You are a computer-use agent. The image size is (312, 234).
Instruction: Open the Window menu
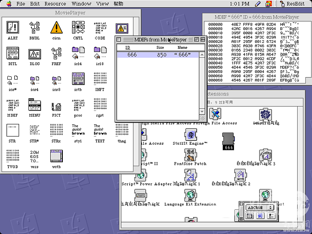81,4
